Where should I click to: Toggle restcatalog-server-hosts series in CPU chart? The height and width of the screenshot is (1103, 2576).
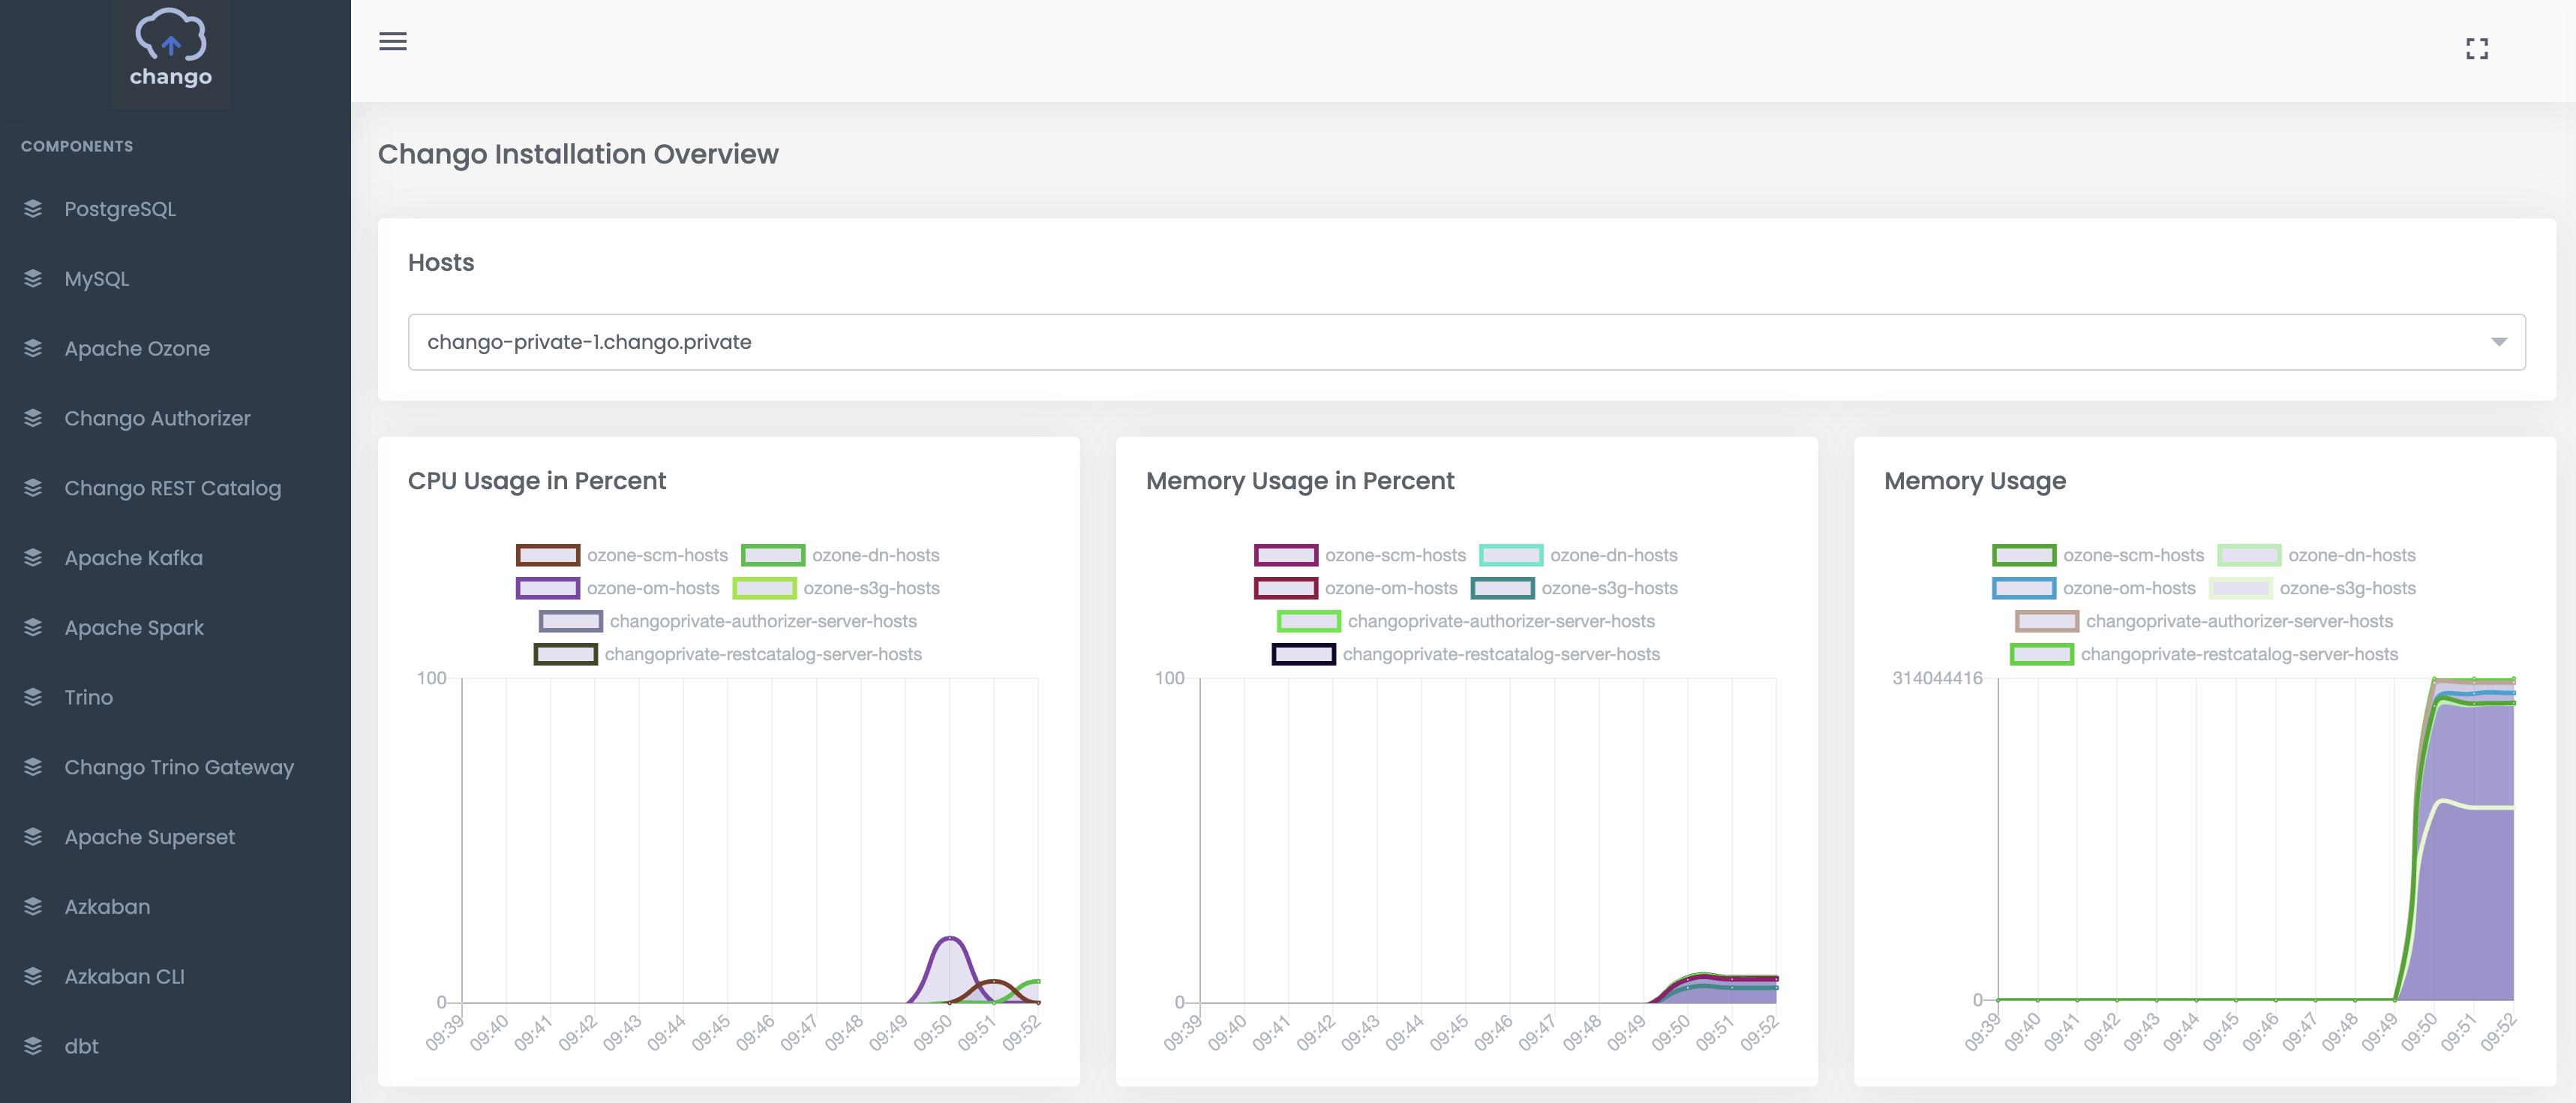(727, 654)
